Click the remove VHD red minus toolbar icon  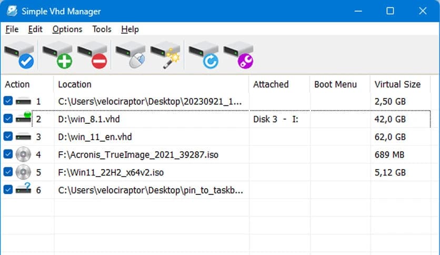[x=92, y=55]
